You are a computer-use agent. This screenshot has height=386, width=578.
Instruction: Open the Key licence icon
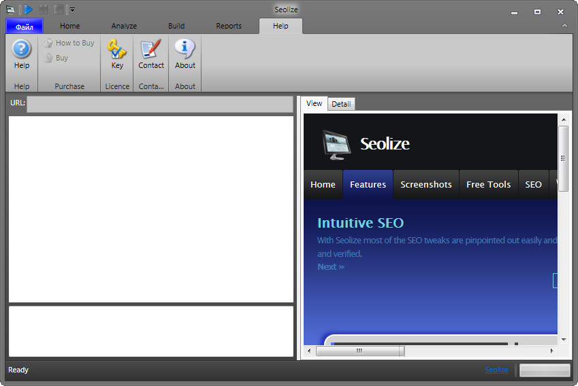click(x=117, y=50)
